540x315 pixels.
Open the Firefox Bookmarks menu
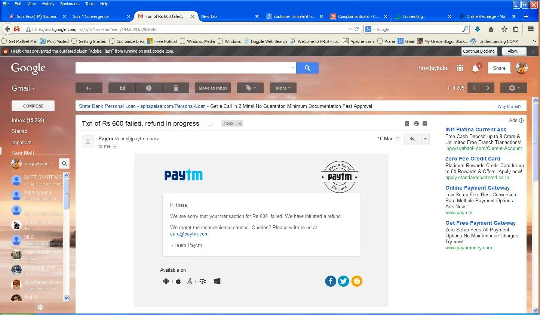coord(70,4)
